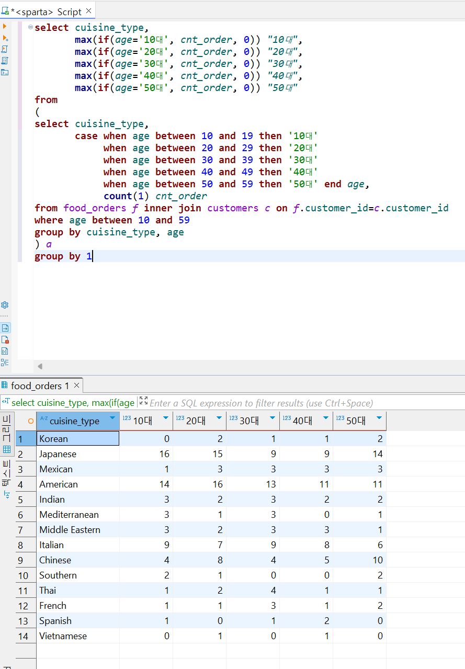This screenshot has height=669, width=465.
Task: Open the SQL variables panel icon
Action: click(5, 351)
